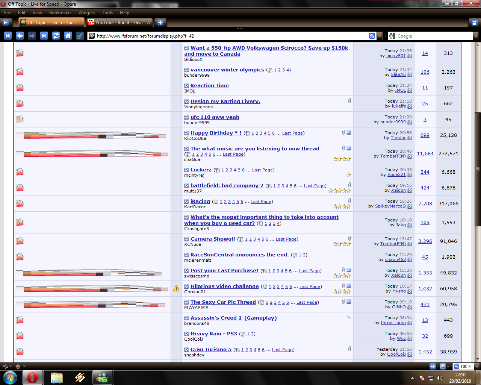
Task: Click the thread starter name SidiousX
Action: pos(193,59)
